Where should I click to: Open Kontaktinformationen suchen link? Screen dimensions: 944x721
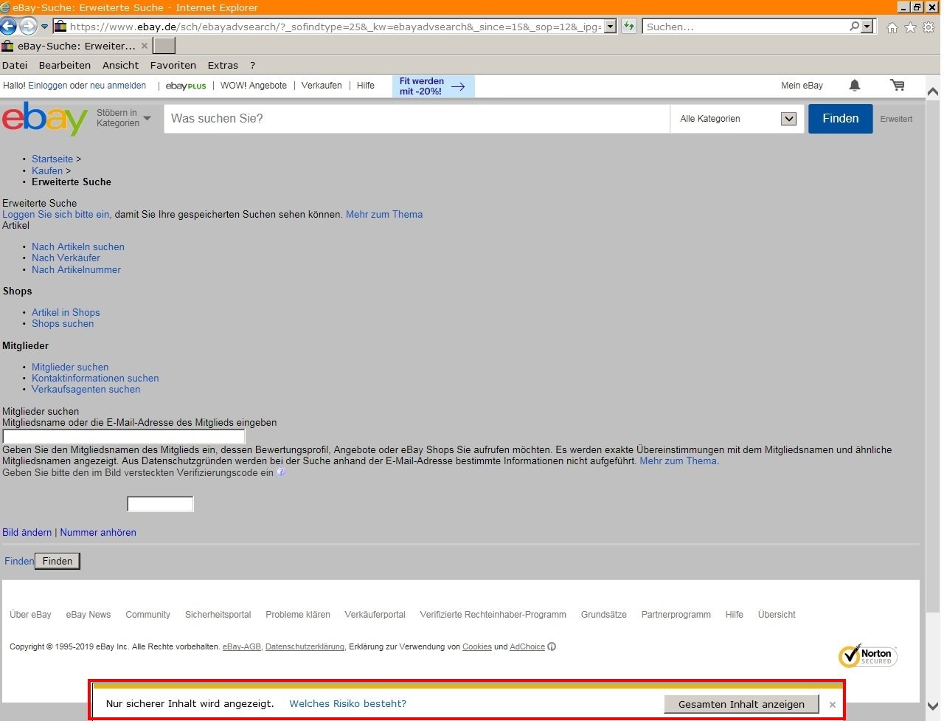coord(95,378)
